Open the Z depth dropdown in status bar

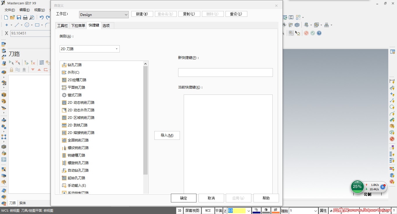(249, 211)
